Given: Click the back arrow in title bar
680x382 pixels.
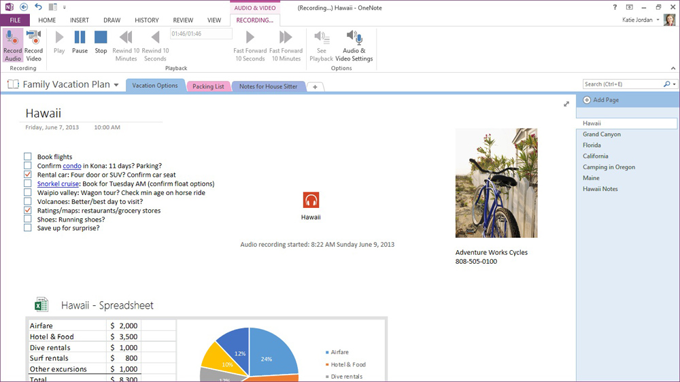Looking at the screenshot, I should [24, 7].
